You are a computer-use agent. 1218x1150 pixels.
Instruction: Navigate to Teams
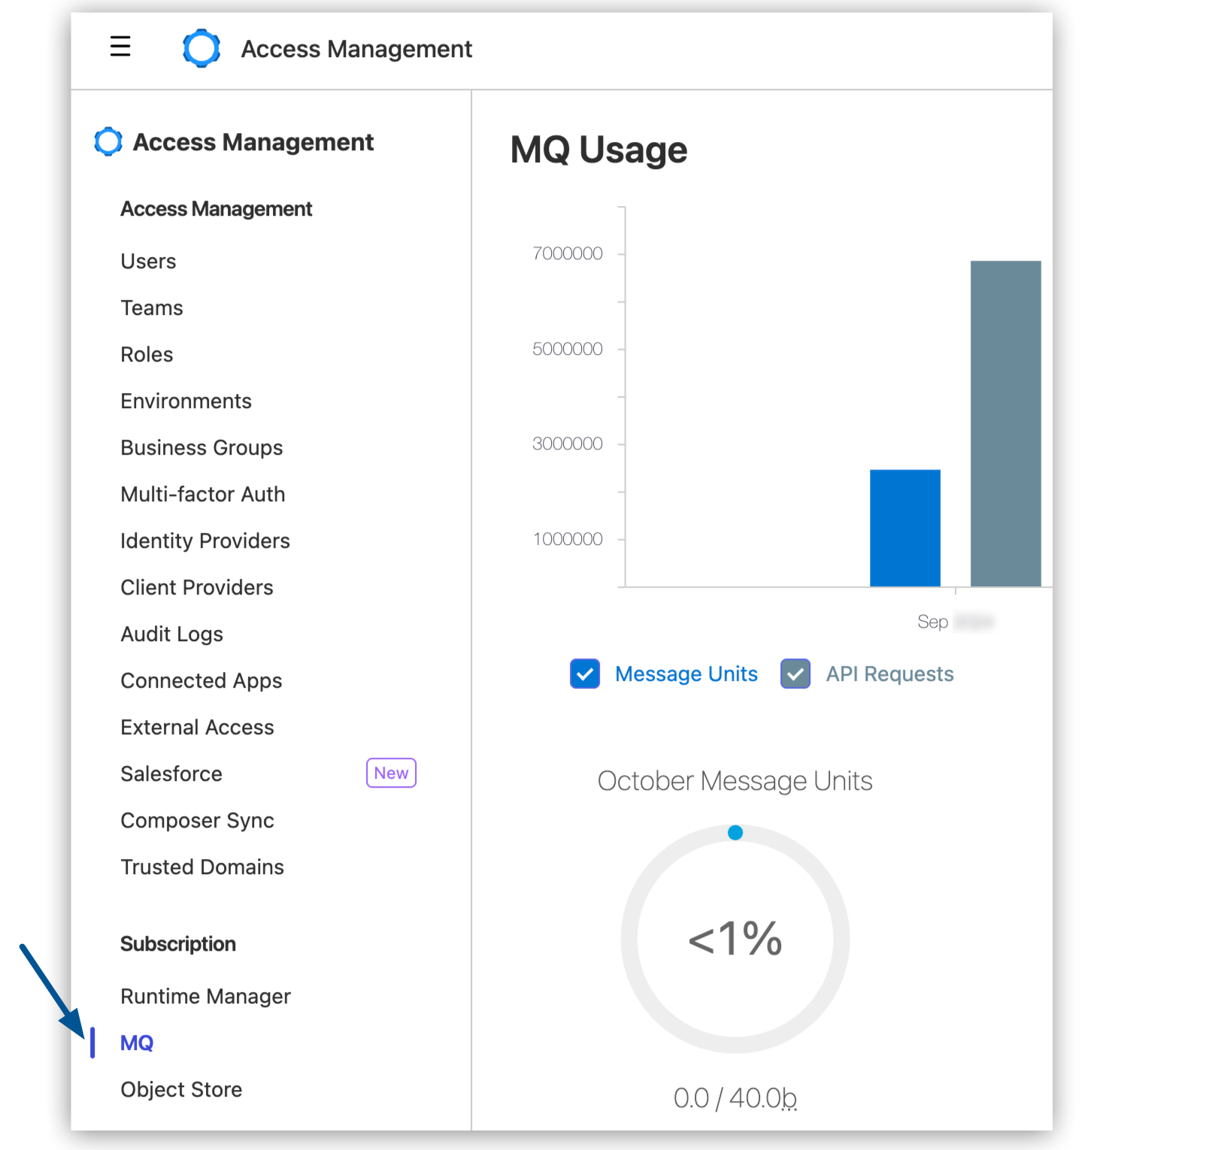coord(151,307)
